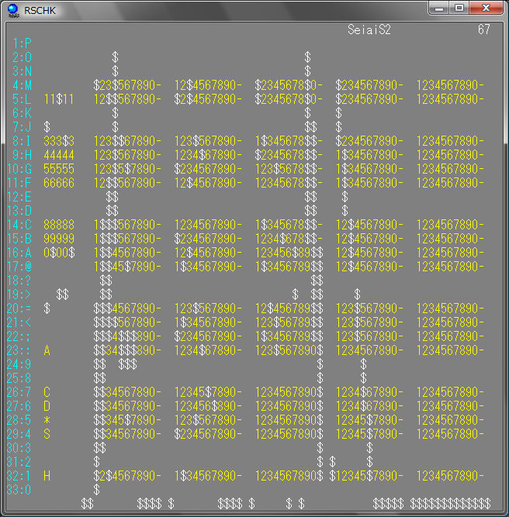Select row label 15:B

pos(19,239)
